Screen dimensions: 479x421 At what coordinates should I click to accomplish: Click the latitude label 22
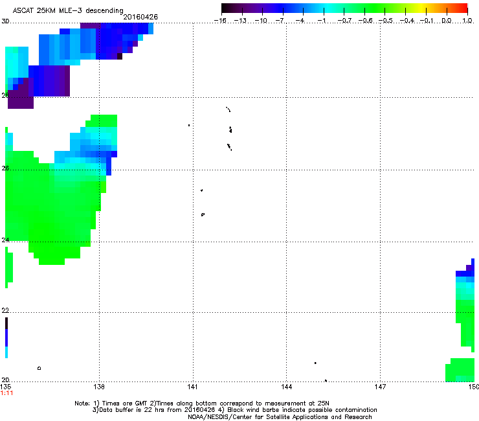(x=5, y=310)
